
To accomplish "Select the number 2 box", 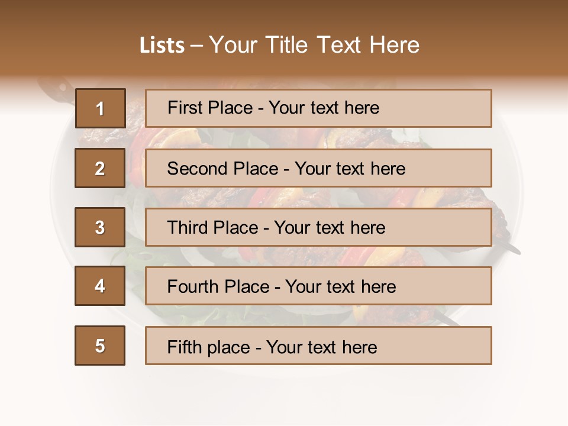I will tap(100, 168).
